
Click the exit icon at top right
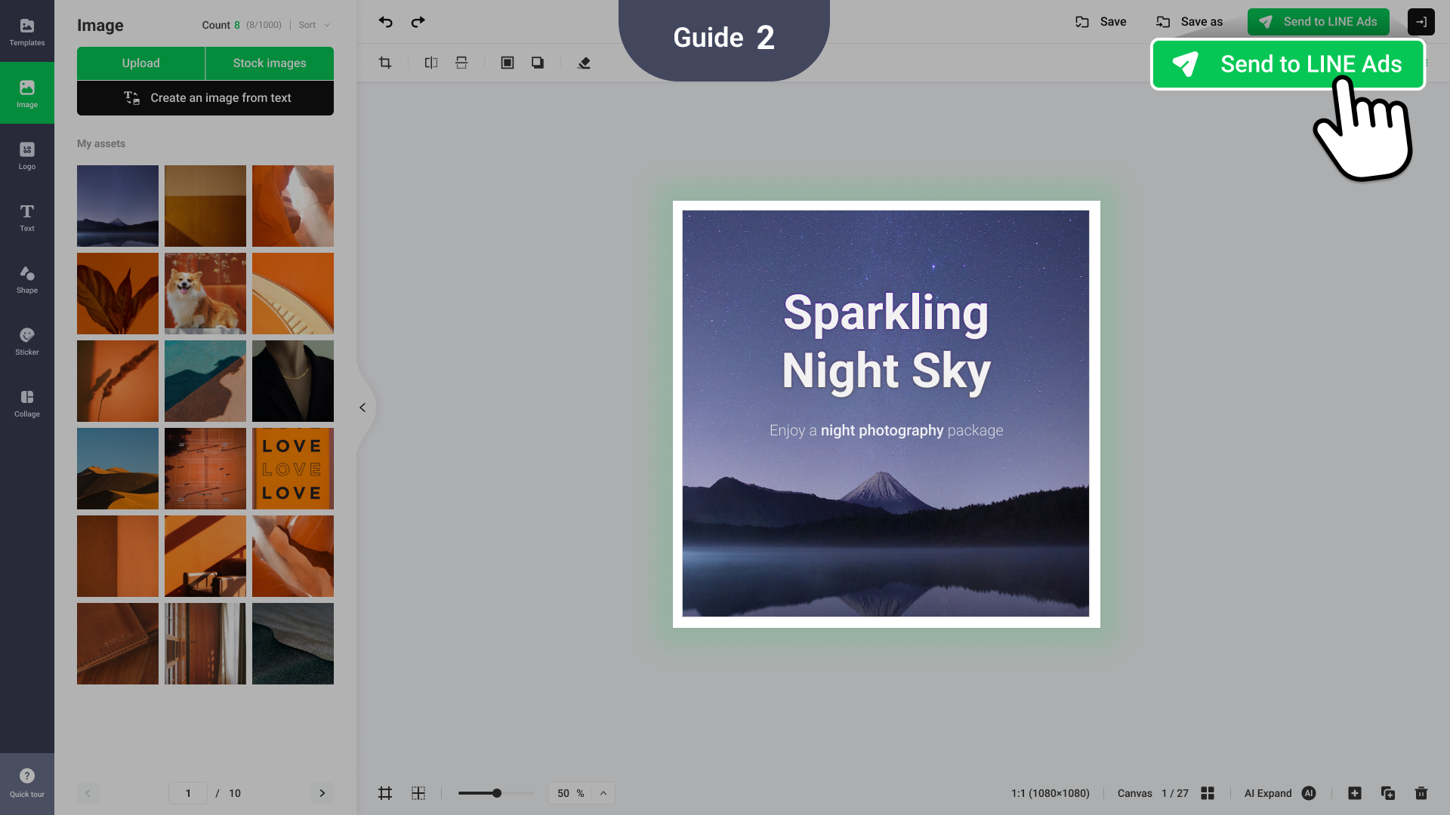(x=1421, y=22)
